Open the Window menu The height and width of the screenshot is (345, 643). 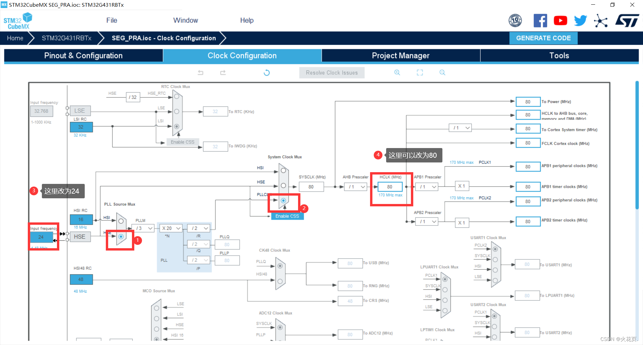(186, 20)
